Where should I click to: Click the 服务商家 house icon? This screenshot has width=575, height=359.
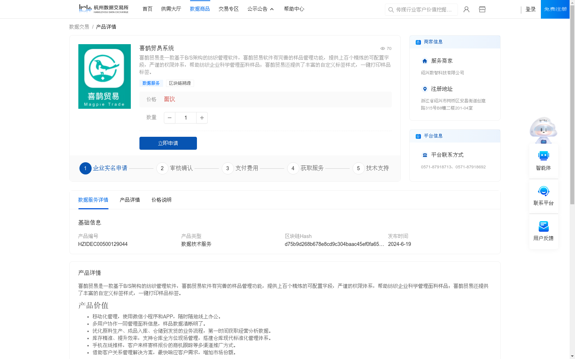425,61
